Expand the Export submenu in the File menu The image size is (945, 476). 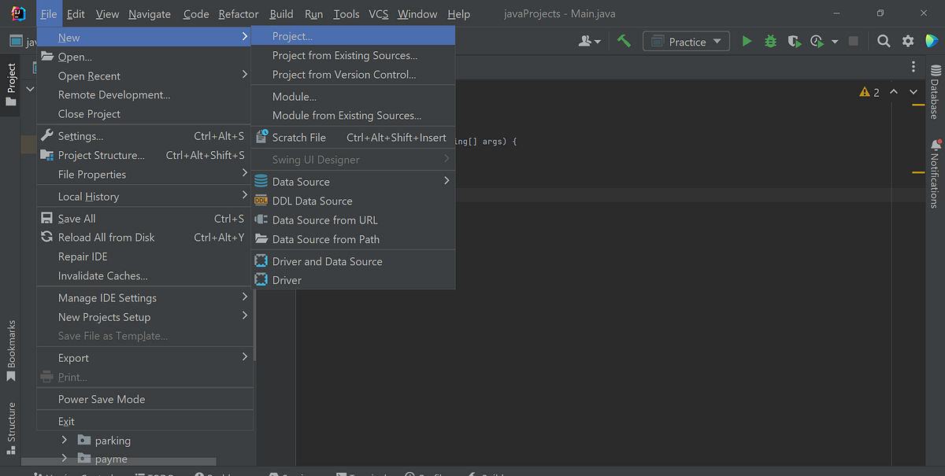(72, 357)
